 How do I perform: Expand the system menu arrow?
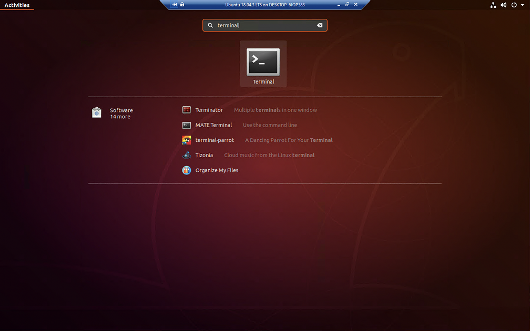point(523,5)
